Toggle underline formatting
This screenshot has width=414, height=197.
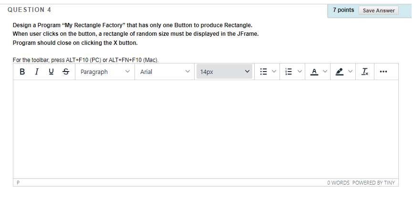(x=51, y=72)
